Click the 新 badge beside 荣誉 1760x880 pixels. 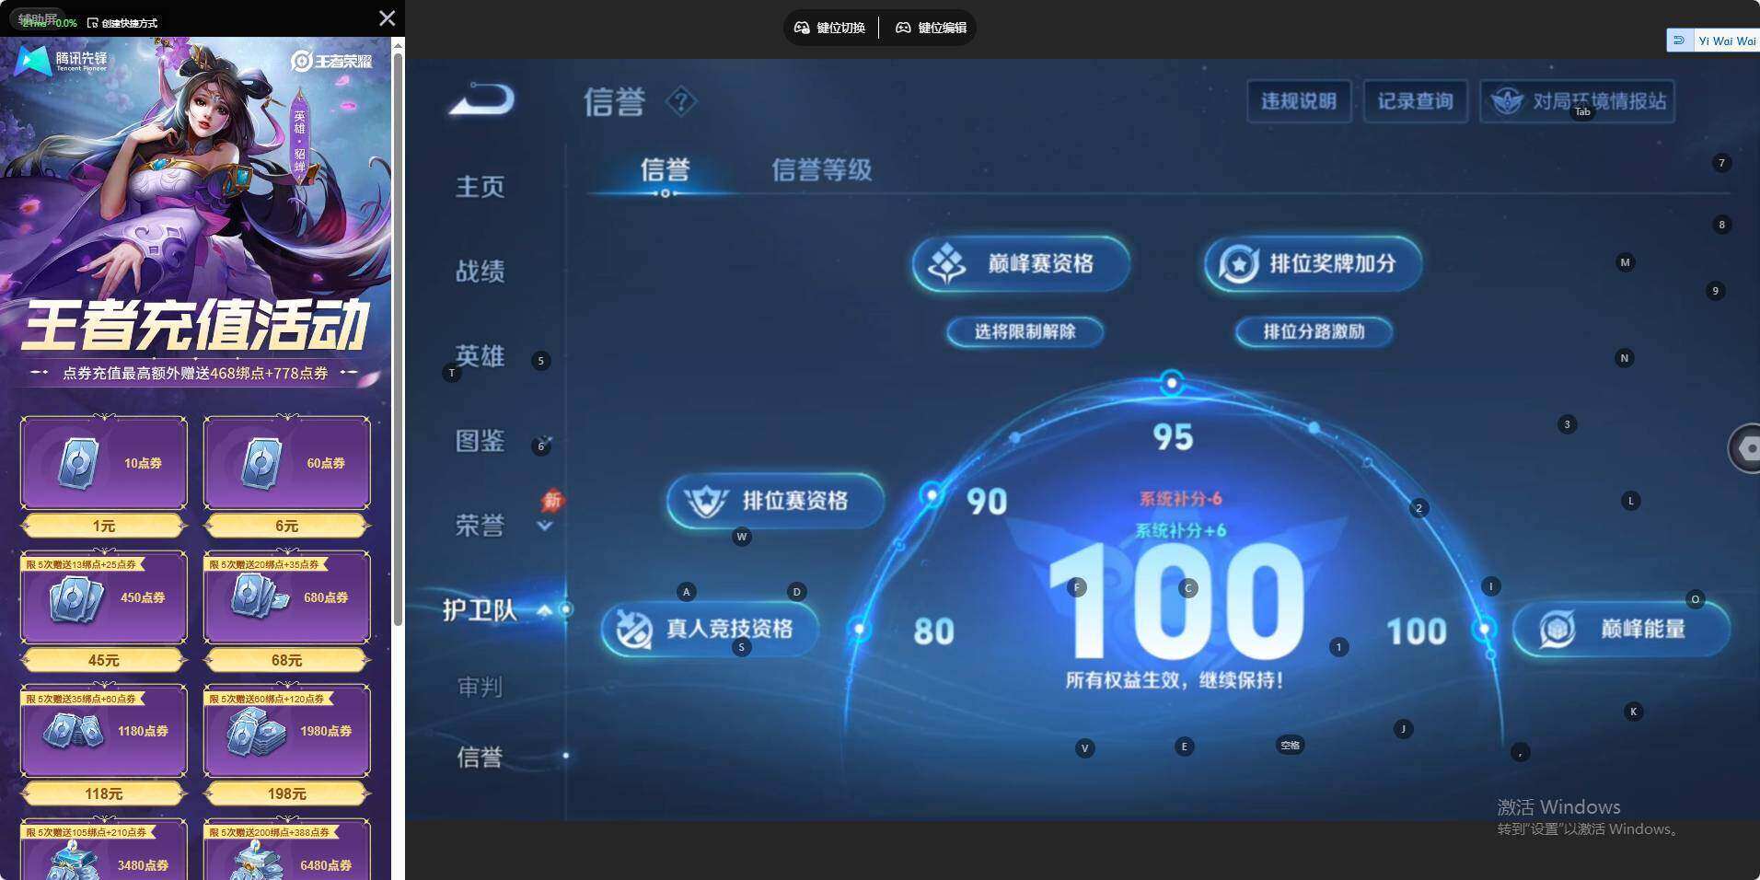click(x=552, y=500)
